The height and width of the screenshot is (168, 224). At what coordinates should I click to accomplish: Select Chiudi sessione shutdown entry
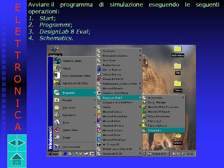click(74, 147)
